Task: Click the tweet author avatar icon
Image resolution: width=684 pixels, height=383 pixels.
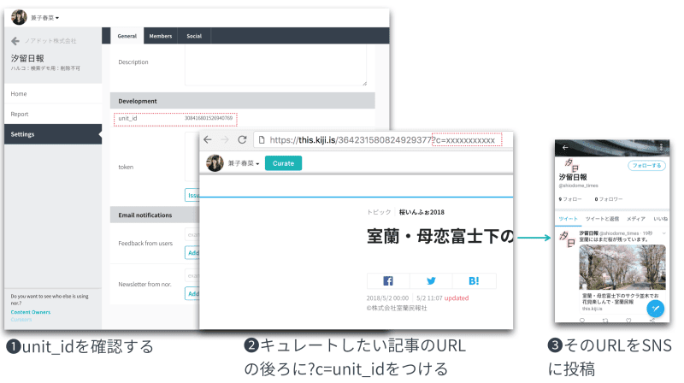Action: click(568, 239)
